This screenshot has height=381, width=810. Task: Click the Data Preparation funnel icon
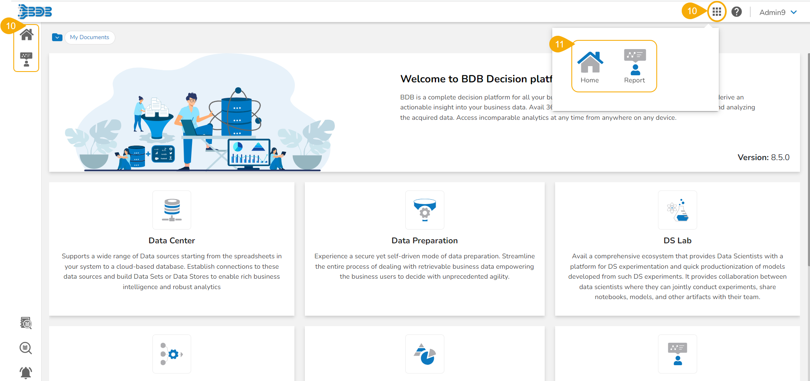(x=424, y=210)
